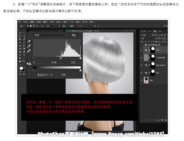
Task: Toggle Quick Mask mode icon
Action: click(20, 74)
